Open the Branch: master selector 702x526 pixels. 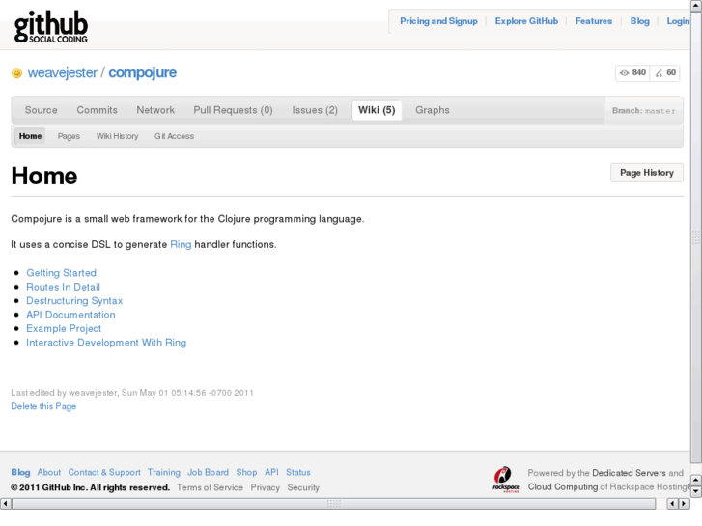[x=643, y=111]
